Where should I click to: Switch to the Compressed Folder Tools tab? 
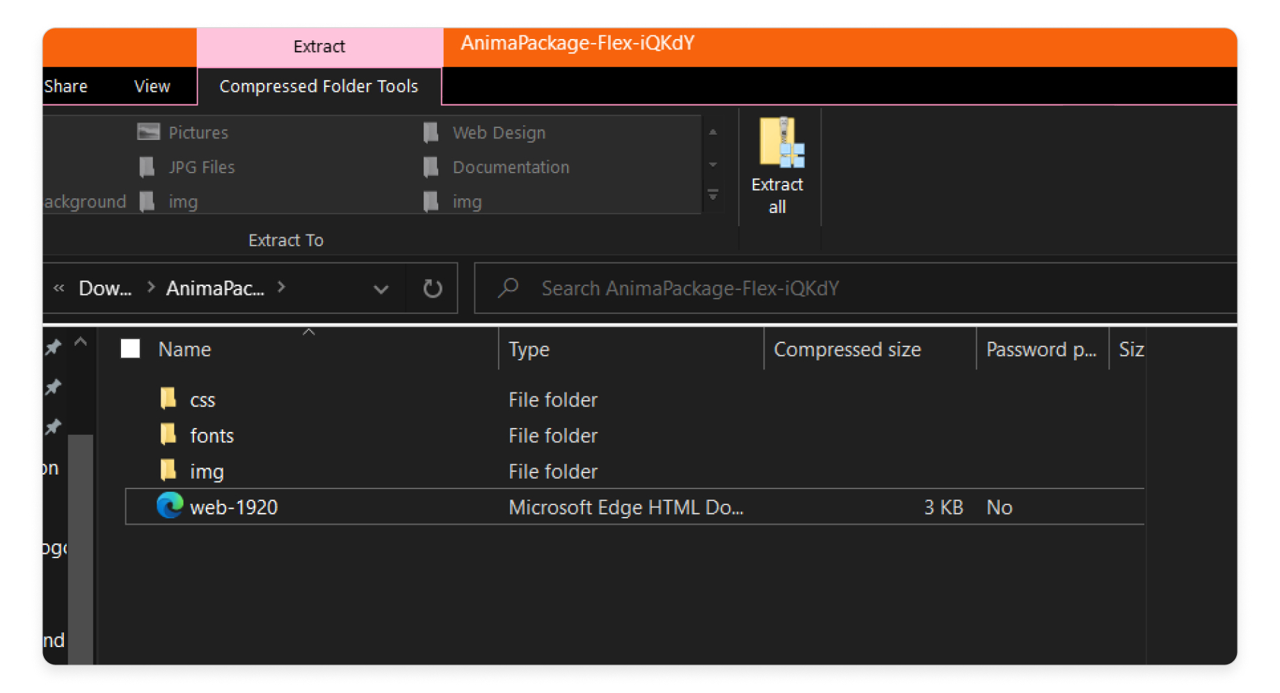tap(319, 86)
